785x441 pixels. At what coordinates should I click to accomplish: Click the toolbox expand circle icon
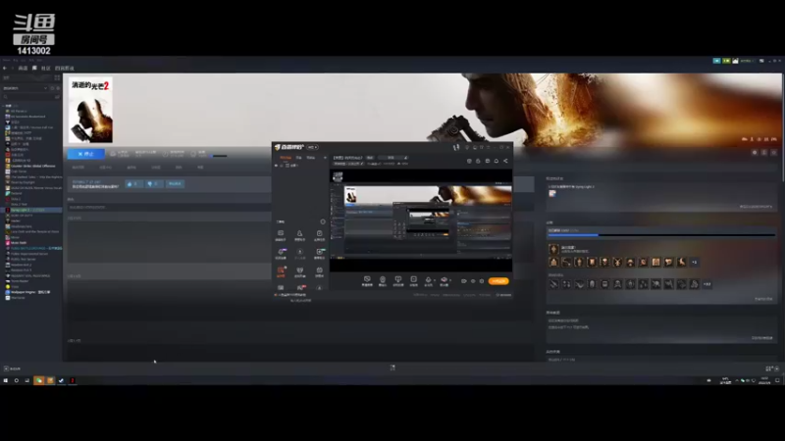[x=323, y=221]
